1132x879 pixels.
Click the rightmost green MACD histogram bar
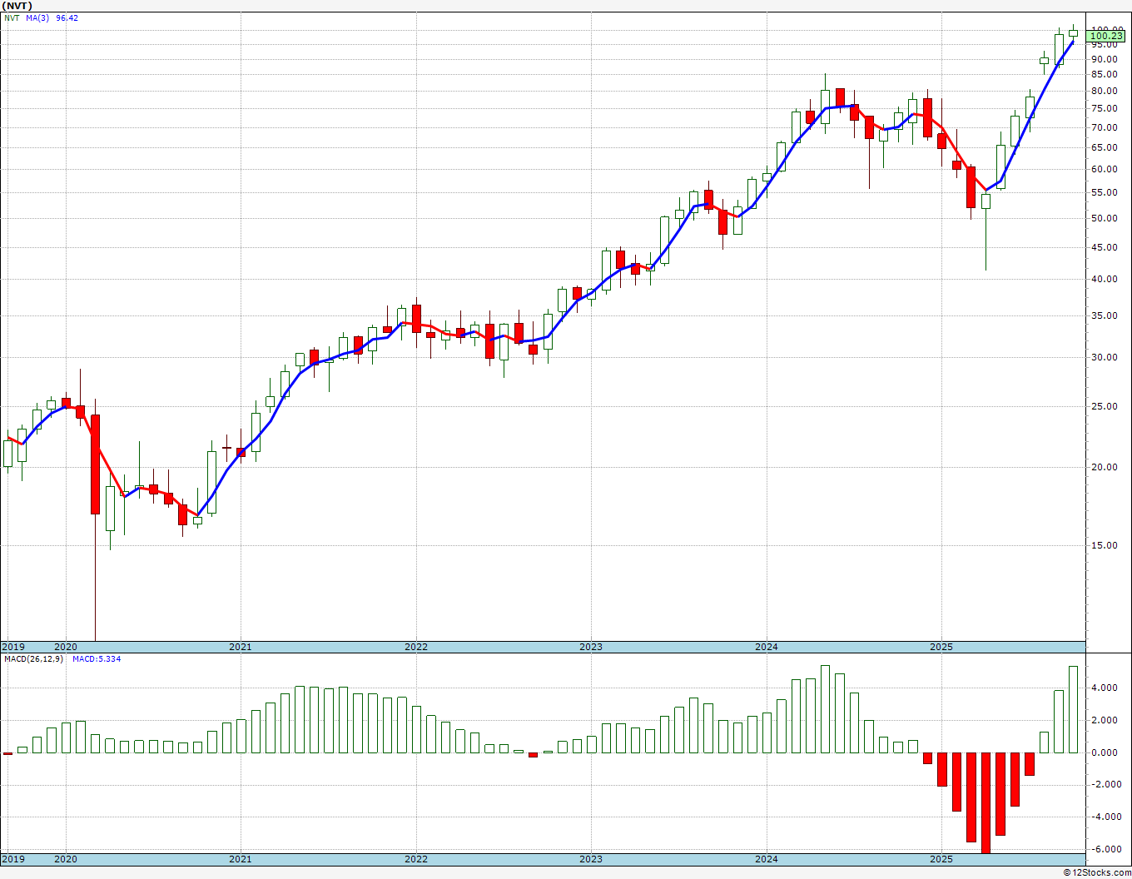[x=1074, y=709]
